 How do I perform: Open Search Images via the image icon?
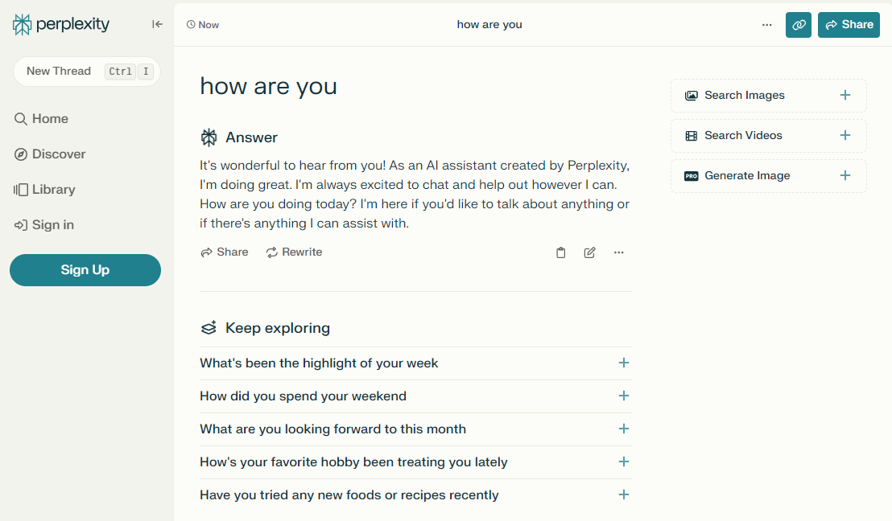(x=692, y=95)
